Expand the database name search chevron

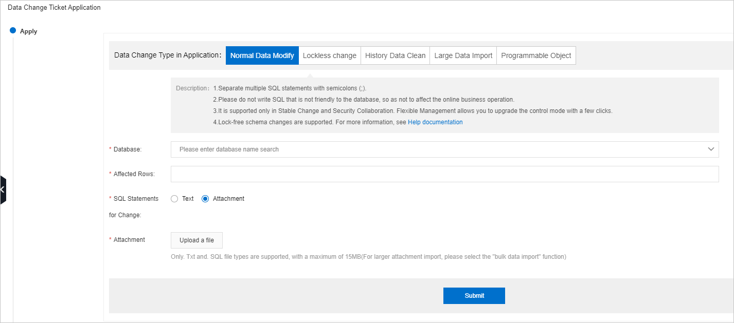click(x=711, y=149)
